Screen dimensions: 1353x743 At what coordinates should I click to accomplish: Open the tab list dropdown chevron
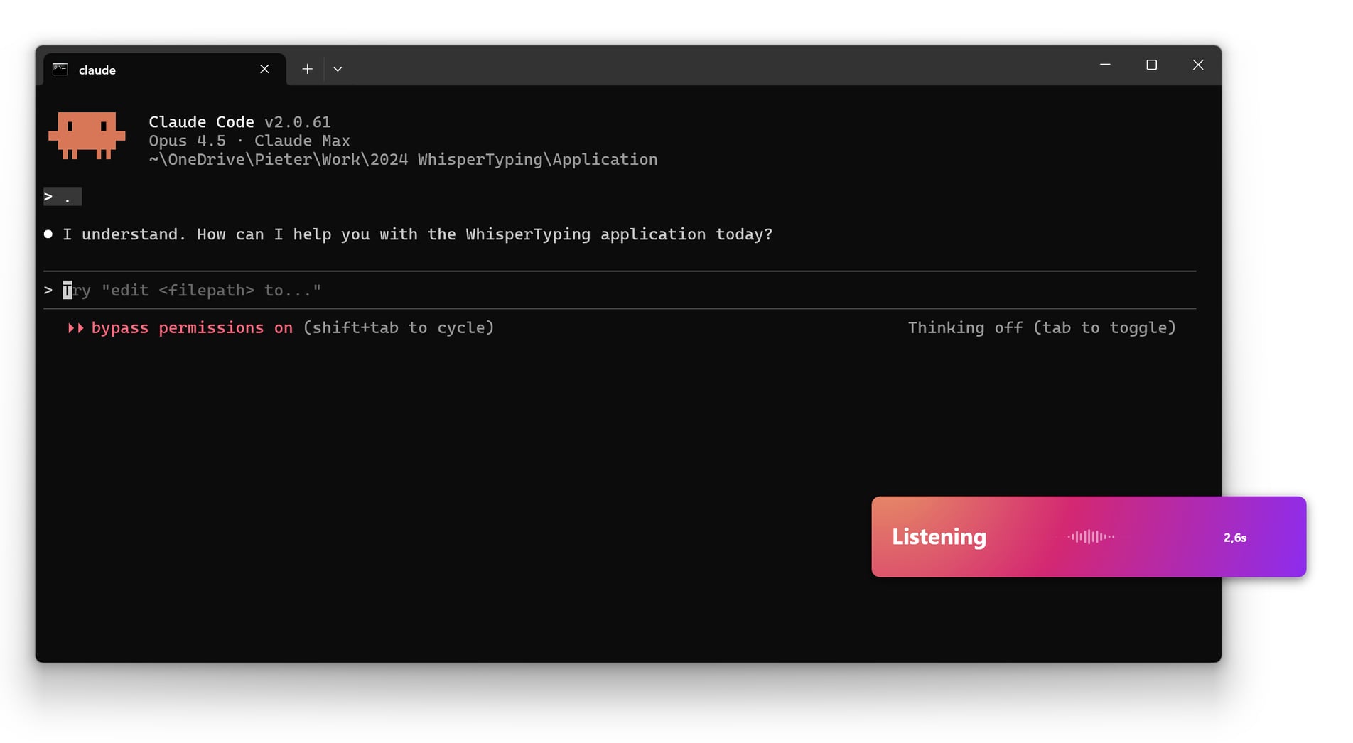pyautogui.click(x=338, y=68)
